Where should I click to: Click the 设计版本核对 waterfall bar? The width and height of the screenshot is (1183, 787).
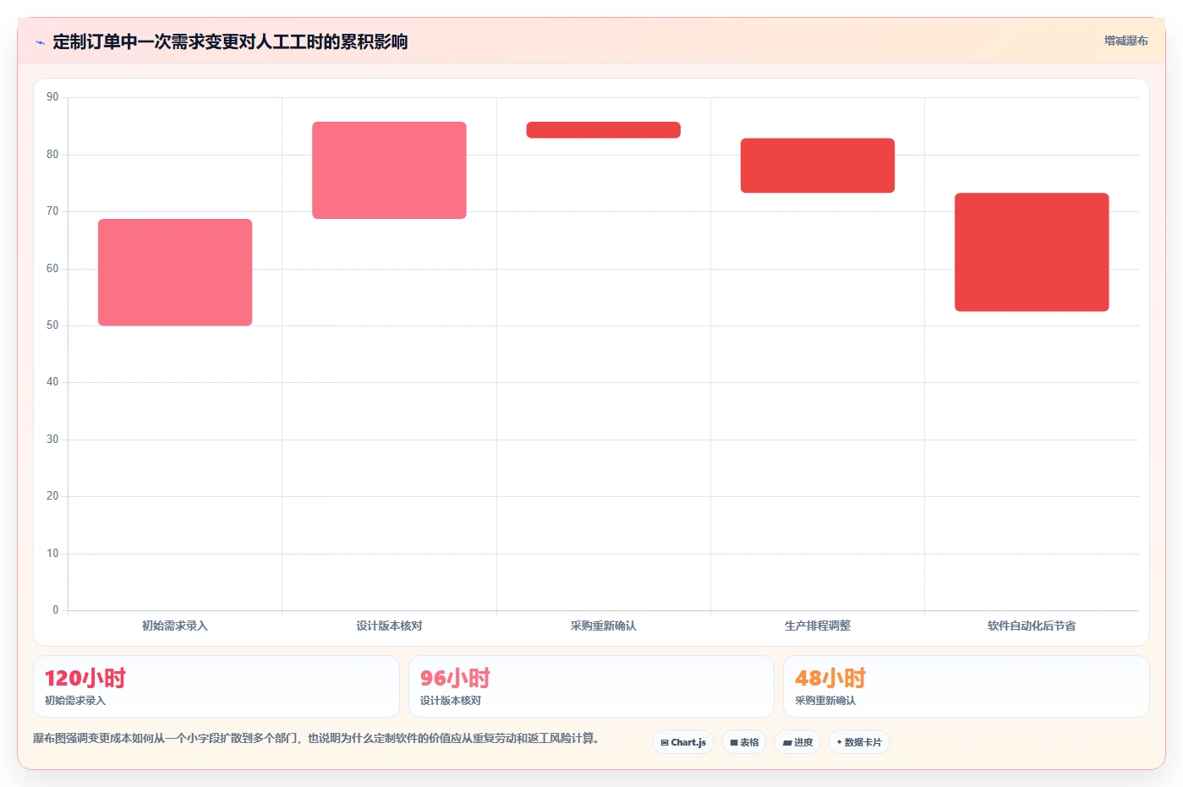click(389, 170)
